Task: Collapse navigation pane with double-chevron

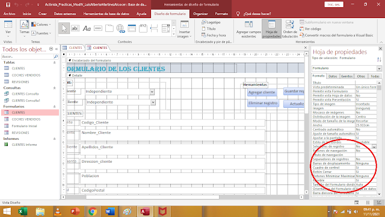Action: pos(57,49)
